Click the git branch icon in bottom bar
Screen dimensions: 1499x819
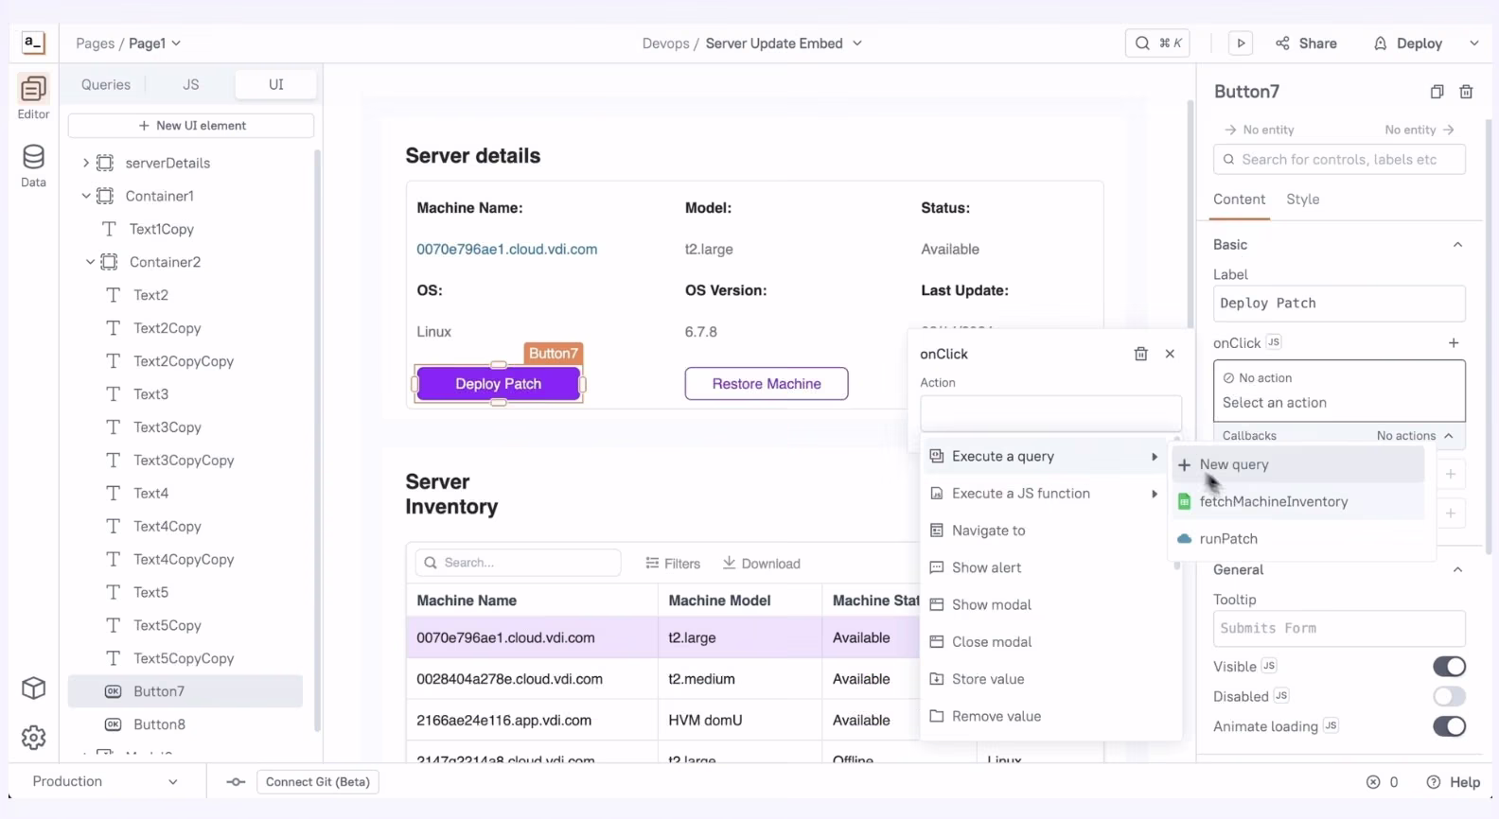[x=236, y=782]
